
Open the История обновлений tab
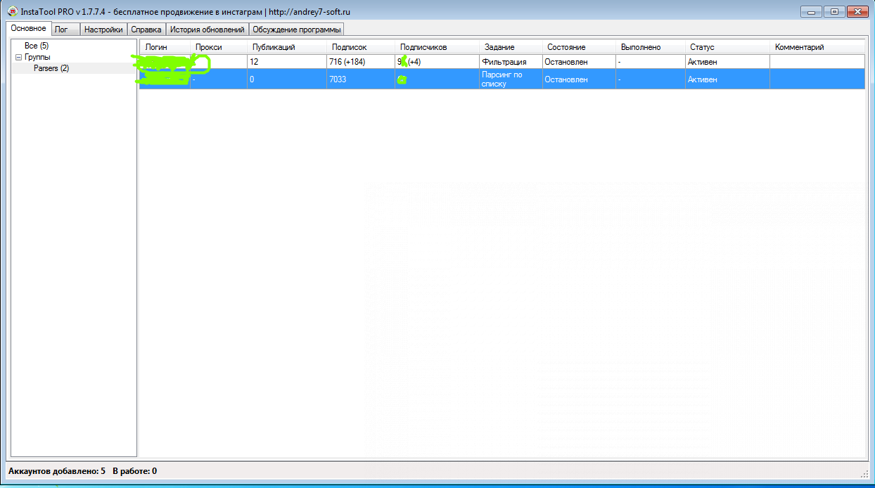pyautogui.click(x=207, y=30)
